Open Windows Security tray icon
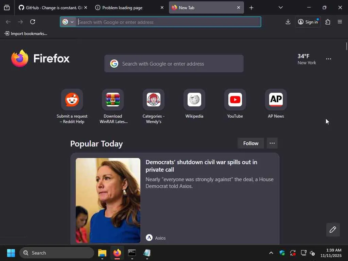The height and width of the screenshot is (261, 348). coord(282,253)
